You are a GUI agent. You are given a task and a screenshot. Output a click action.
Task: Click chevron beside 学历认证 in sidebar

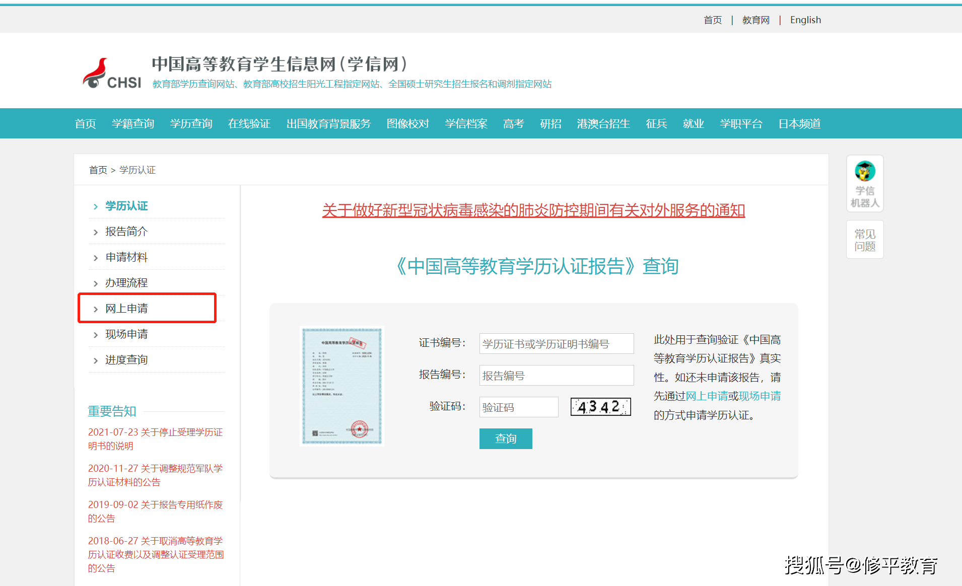coord(96,207)
